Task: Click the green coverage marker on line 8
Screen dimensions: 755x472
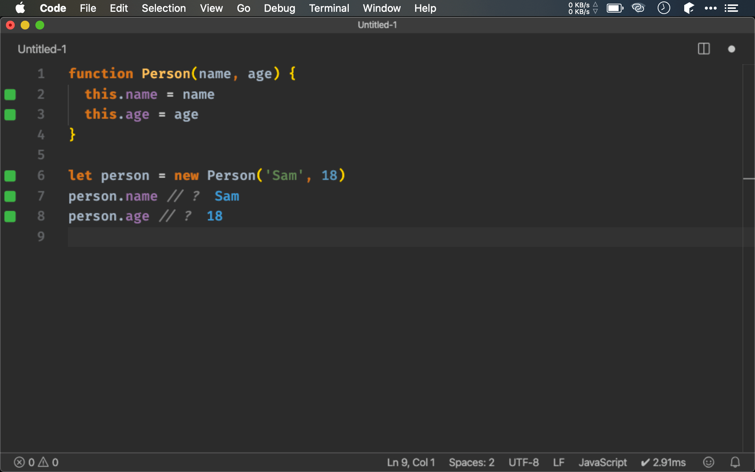Action: click(10, 216)
